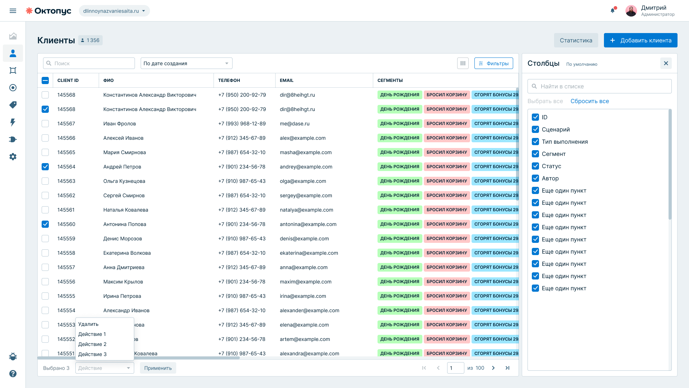This screenshot has height=388, width=689.
Task: Click the Добавить клиента button
Action: [641, 40]
